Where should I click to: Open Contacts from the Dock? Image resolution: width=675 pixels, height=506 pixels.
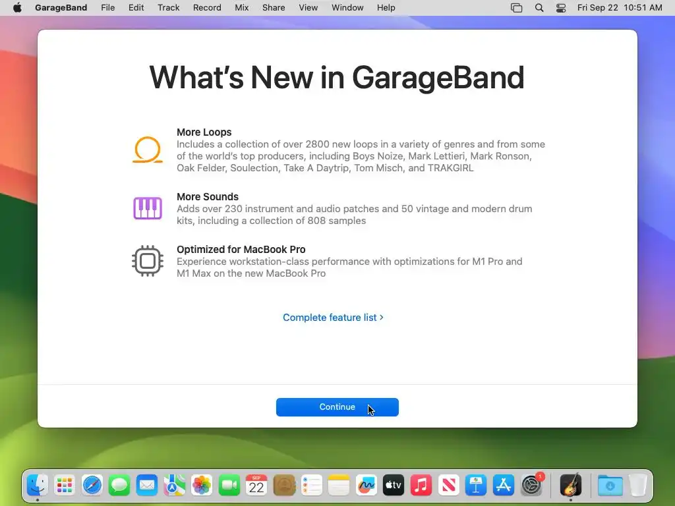point(284,486)
